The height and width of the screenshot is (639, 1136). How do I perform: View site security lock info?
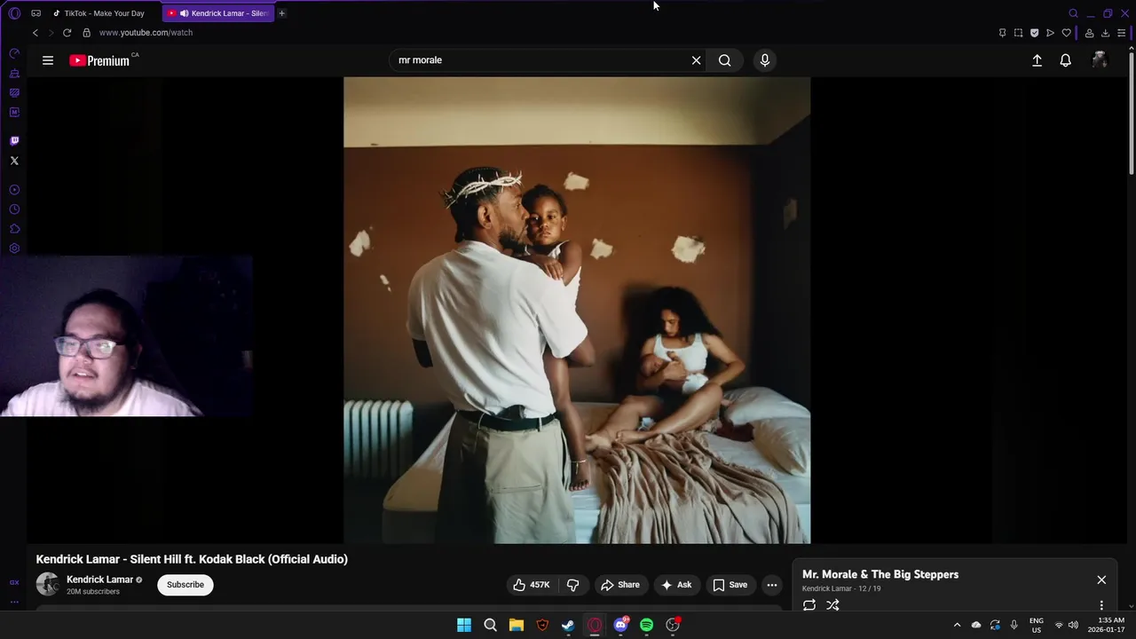click(86, 33)
